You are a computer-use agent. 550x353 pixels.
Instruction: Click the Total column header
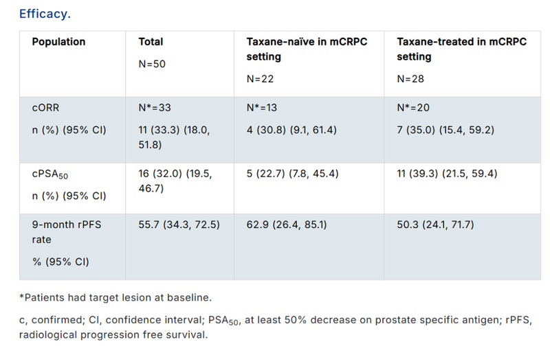click(x=151, y=42)
